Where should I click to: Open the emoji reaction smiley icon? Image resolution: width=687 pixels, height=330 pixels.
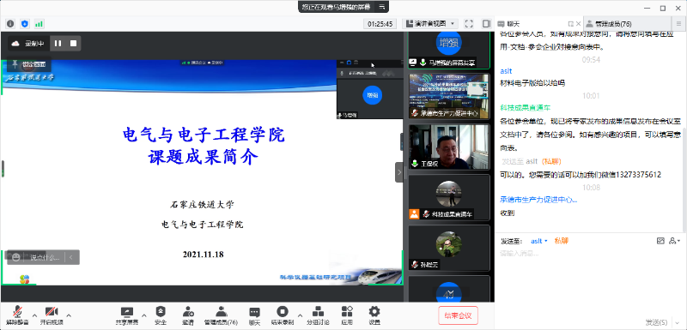15,257
